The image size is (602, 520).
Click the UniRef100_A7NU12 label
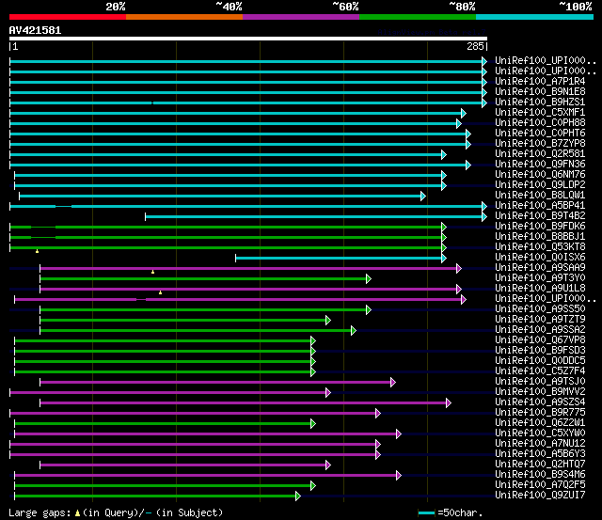tap(540, 444)
